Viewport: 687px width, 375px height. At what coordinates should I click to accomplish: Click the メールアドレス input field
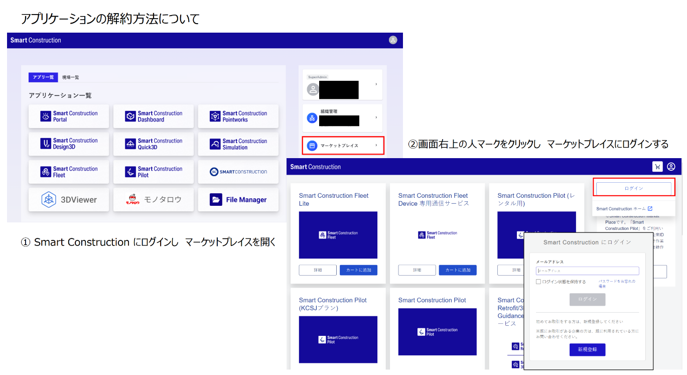(x=587, y=271)
